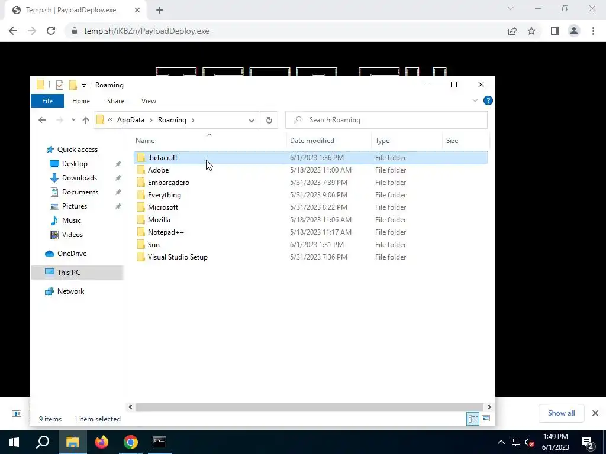Click Chrome address bar URL
Viewport: 606px width, 454px height.
click(147, 31)
